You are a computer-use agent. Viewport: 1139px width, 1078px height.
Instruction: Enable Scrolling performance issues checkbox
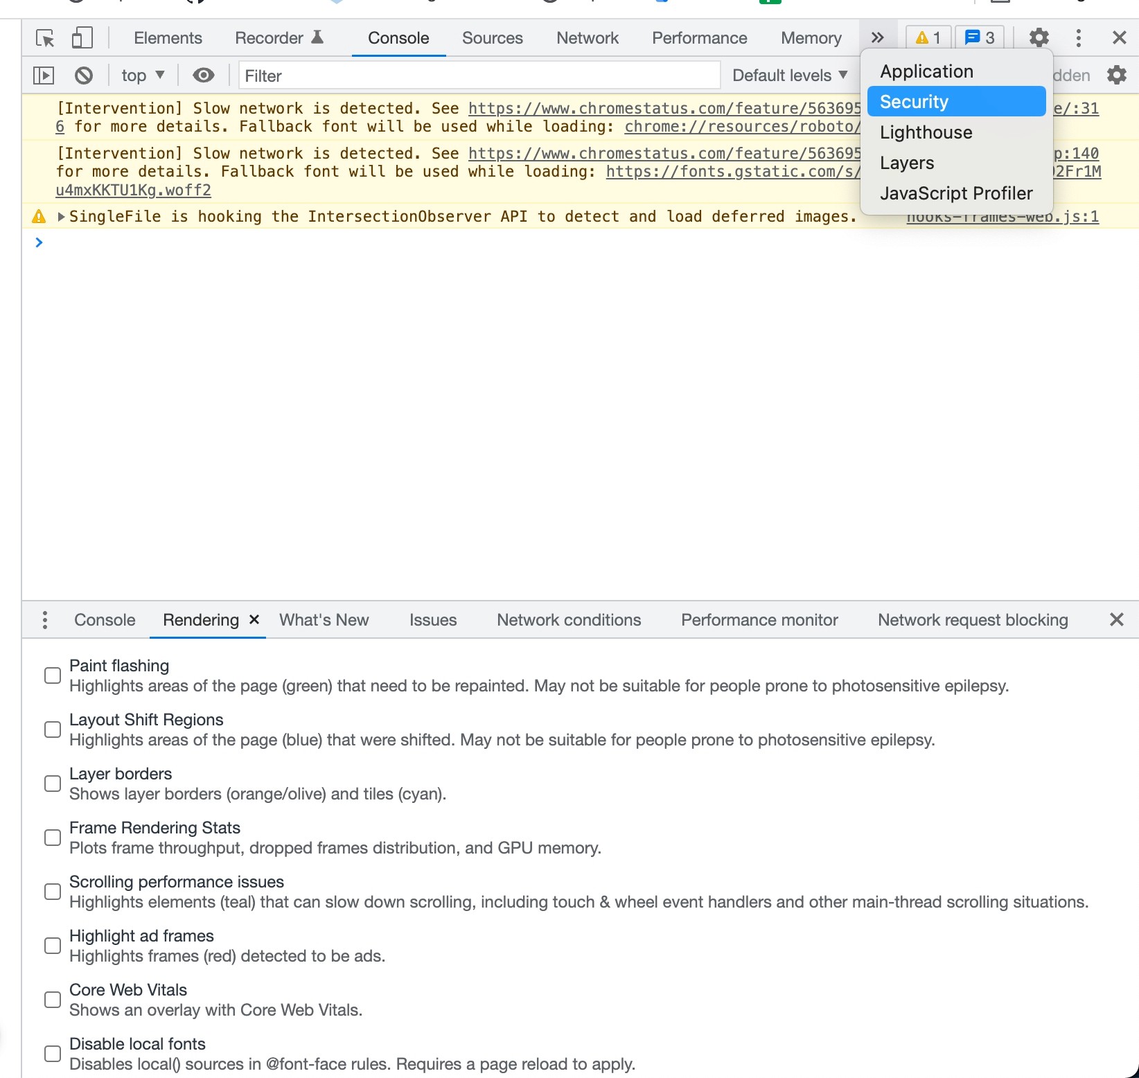(x=53, y=892)
